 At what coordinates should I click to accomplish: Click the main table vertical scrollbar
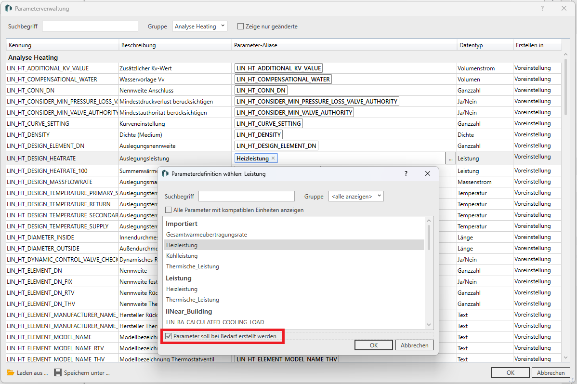tap(565, 87)
